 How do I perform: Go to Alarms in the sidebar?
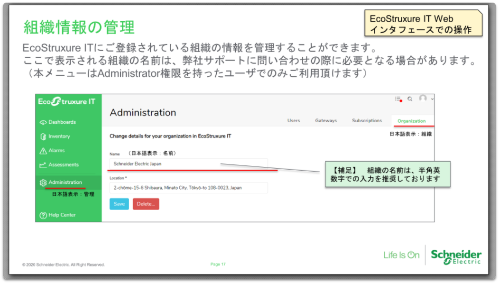click(56, 151)
